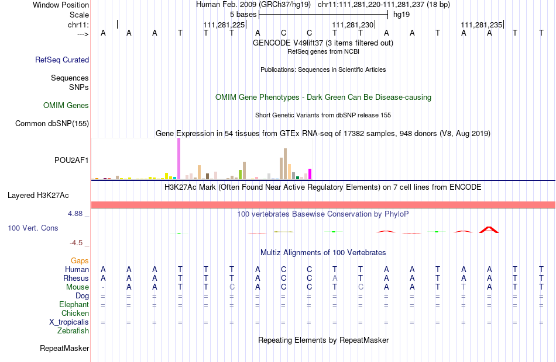The height and width of the screenshot is (362, 556).
Task: Select the Chicken species label
Action: (x=75, y=314)
